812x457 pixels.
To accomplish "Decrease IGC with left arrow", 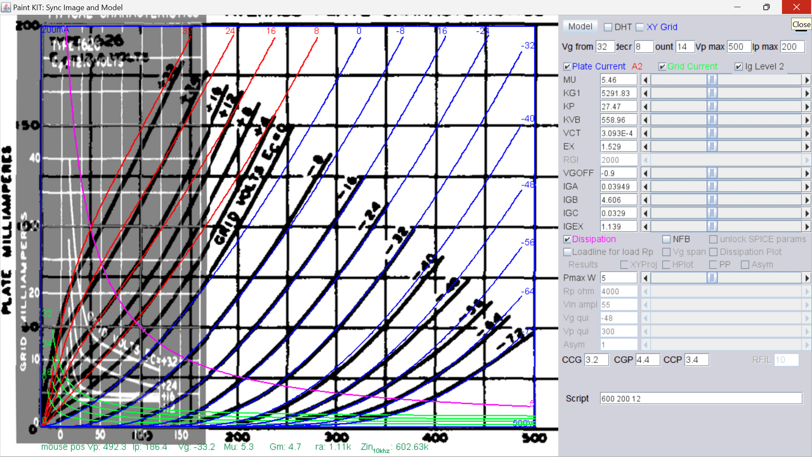I will [x=645, y=213].
